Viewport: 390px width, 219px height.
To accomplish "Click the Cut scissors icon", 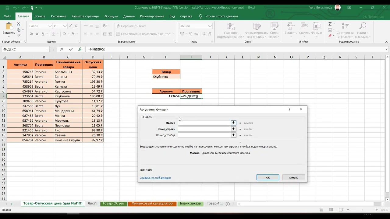I will [x=19, y=24].
